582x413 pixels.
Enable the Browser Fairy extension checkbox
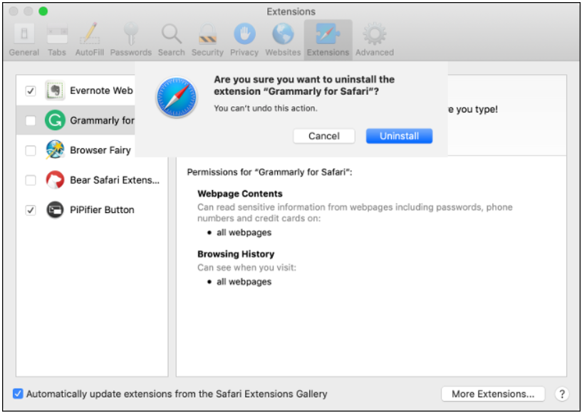[31, 151]
